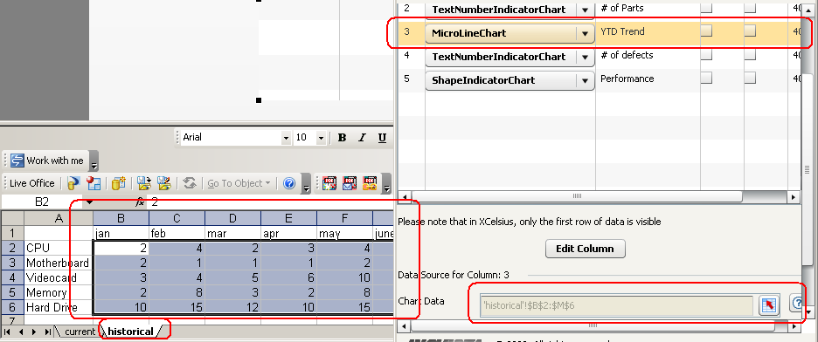Check second checkbox in '# of defects' row

[750, 55]
